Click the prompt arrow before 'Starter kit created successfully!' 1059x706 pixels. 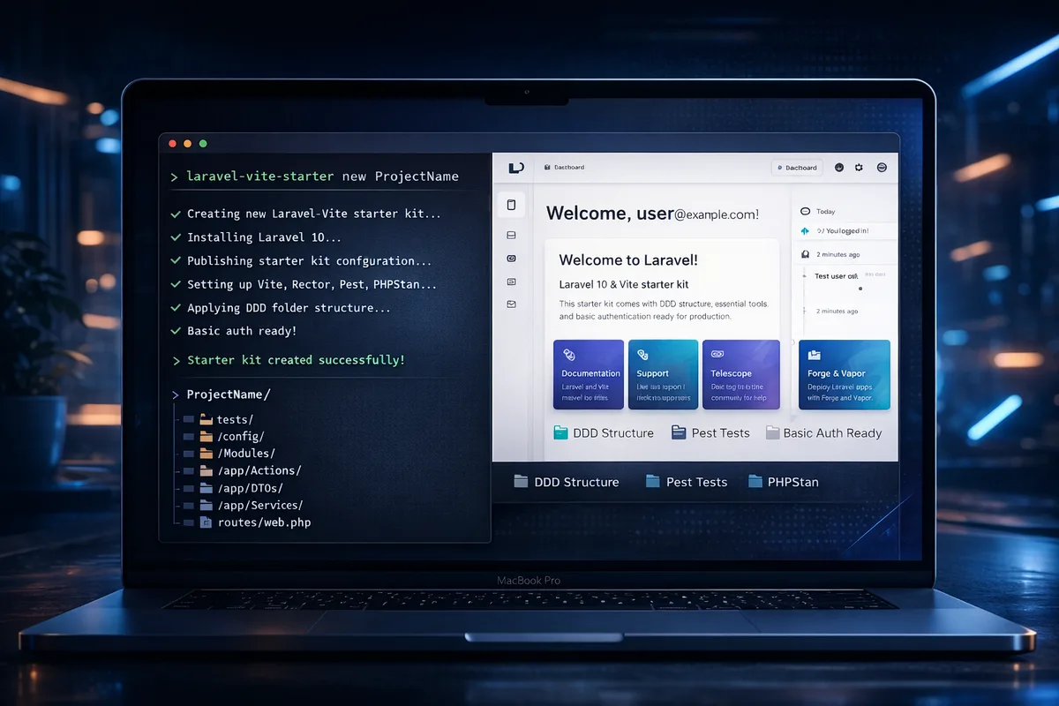[176, 360]
